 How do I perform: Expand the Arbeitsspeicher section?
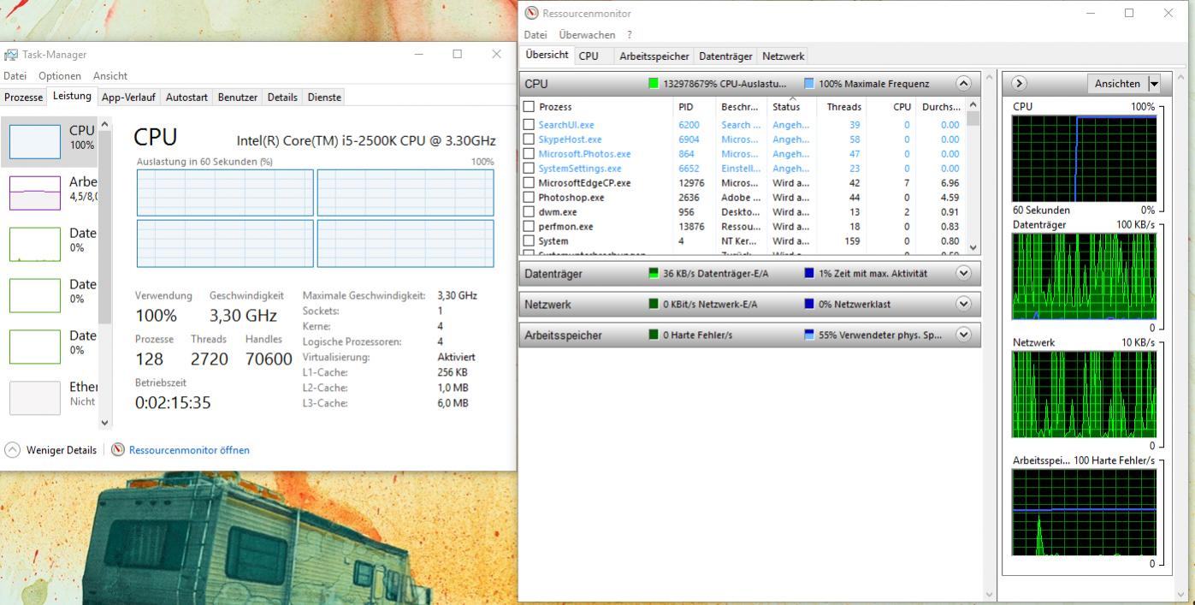click(x=963, y=335)
